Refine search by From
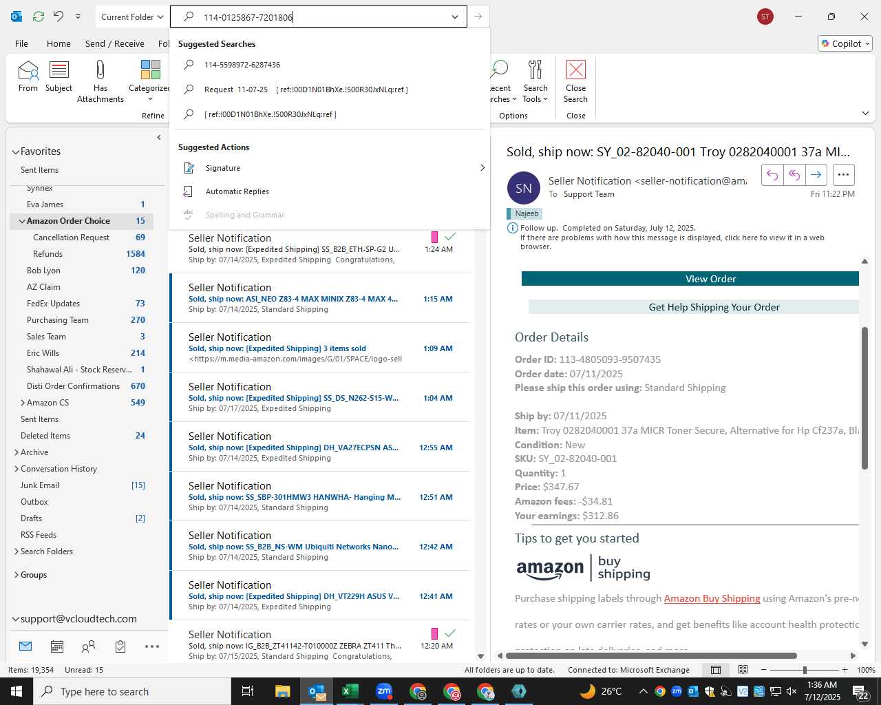This screenshot has width=881, height=705. click(x=28, y=76)
